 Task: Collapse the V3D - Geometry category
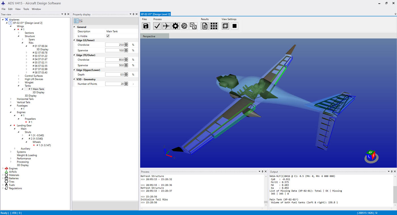(x=74, y=79)
